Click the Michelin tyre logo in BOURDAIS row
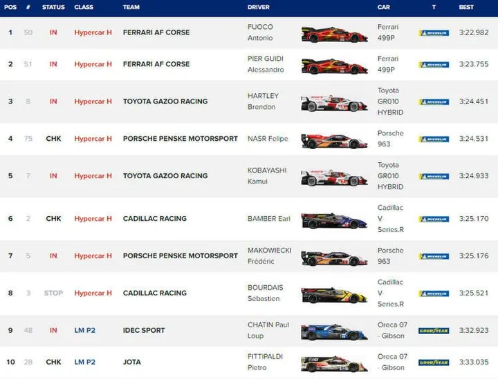Screen dimensions: 498x379 (x=434, y=294)
